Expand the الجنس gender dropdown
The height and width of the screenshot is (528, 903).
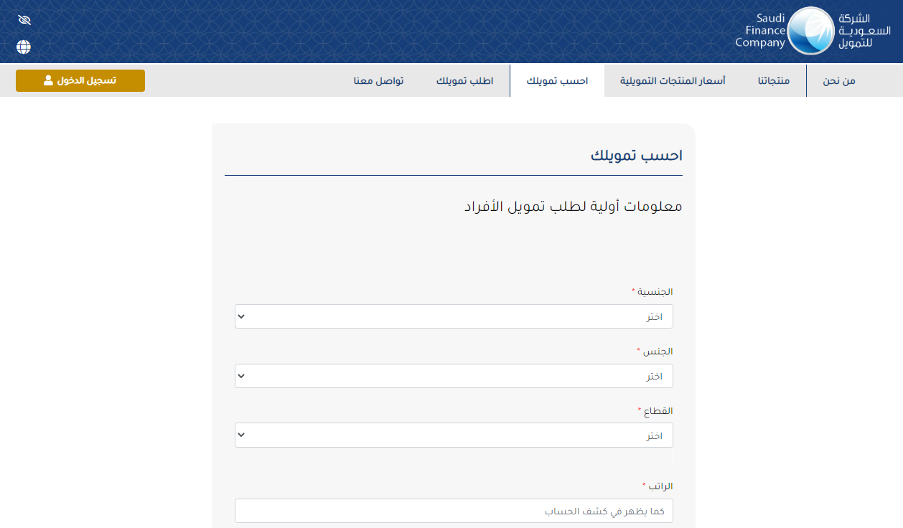tap(454, 376)
